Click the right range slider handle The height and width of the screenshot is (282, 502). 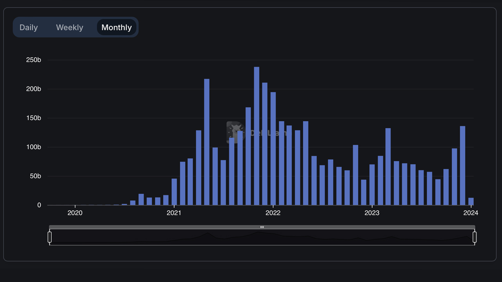(475, 237)
